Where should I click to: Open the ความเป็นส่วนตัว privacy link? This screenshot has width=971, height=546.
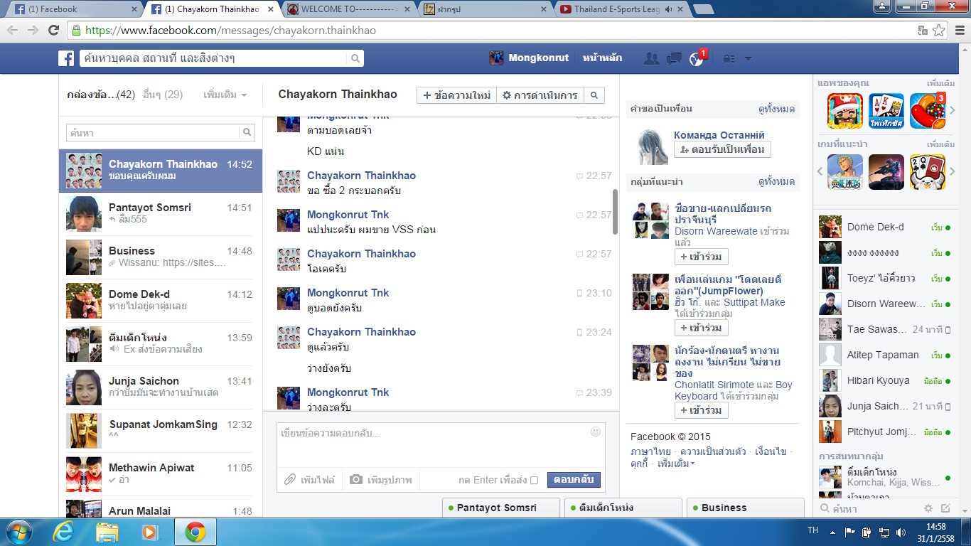point(713,451)
